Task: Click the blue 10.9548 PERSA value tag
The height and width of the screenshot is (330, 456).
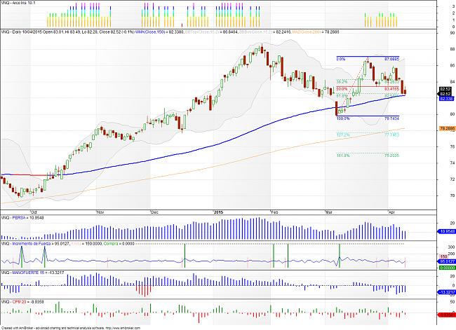Action: pos(447,231)
